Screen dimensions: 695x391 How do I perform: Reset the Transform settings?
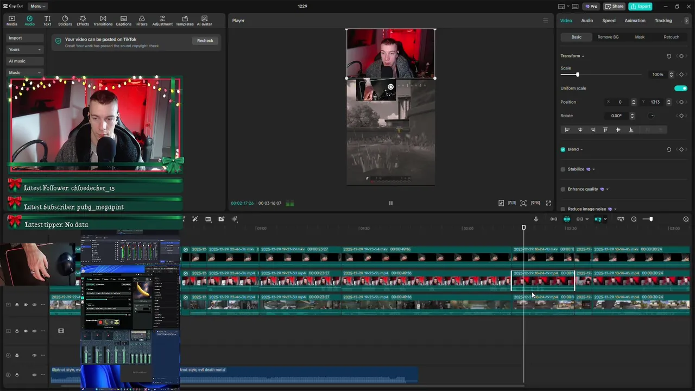point(668,56)
